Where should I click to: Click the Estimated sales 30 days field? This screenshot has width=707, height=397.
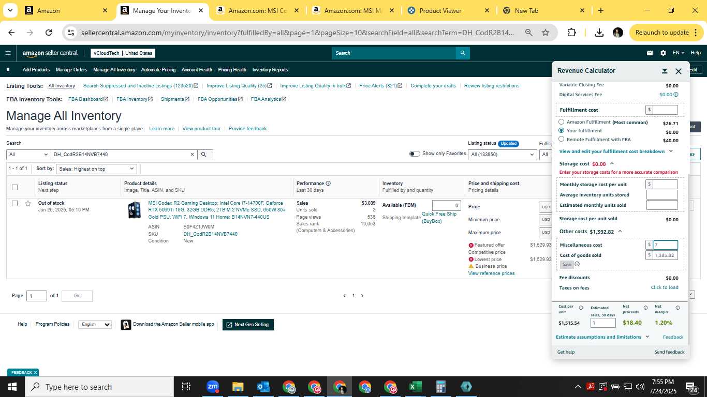pos(603,323)
